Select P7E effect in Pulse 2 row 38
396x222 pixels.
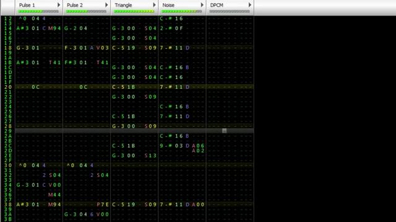tap(102, 205)
